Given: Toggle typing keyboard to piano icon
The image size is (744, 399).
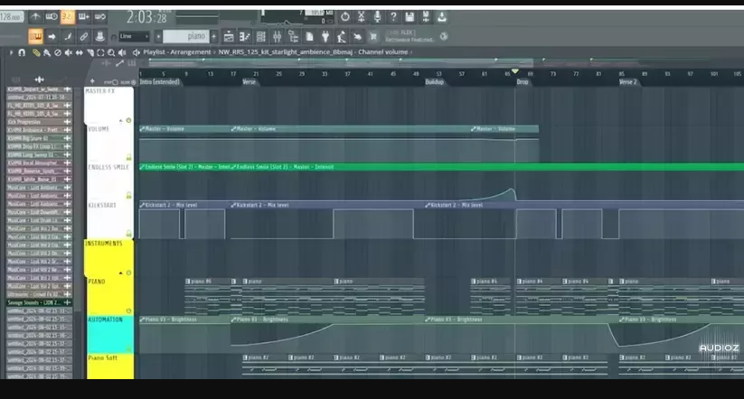Looking at the screenshot, I should point(35,36).
